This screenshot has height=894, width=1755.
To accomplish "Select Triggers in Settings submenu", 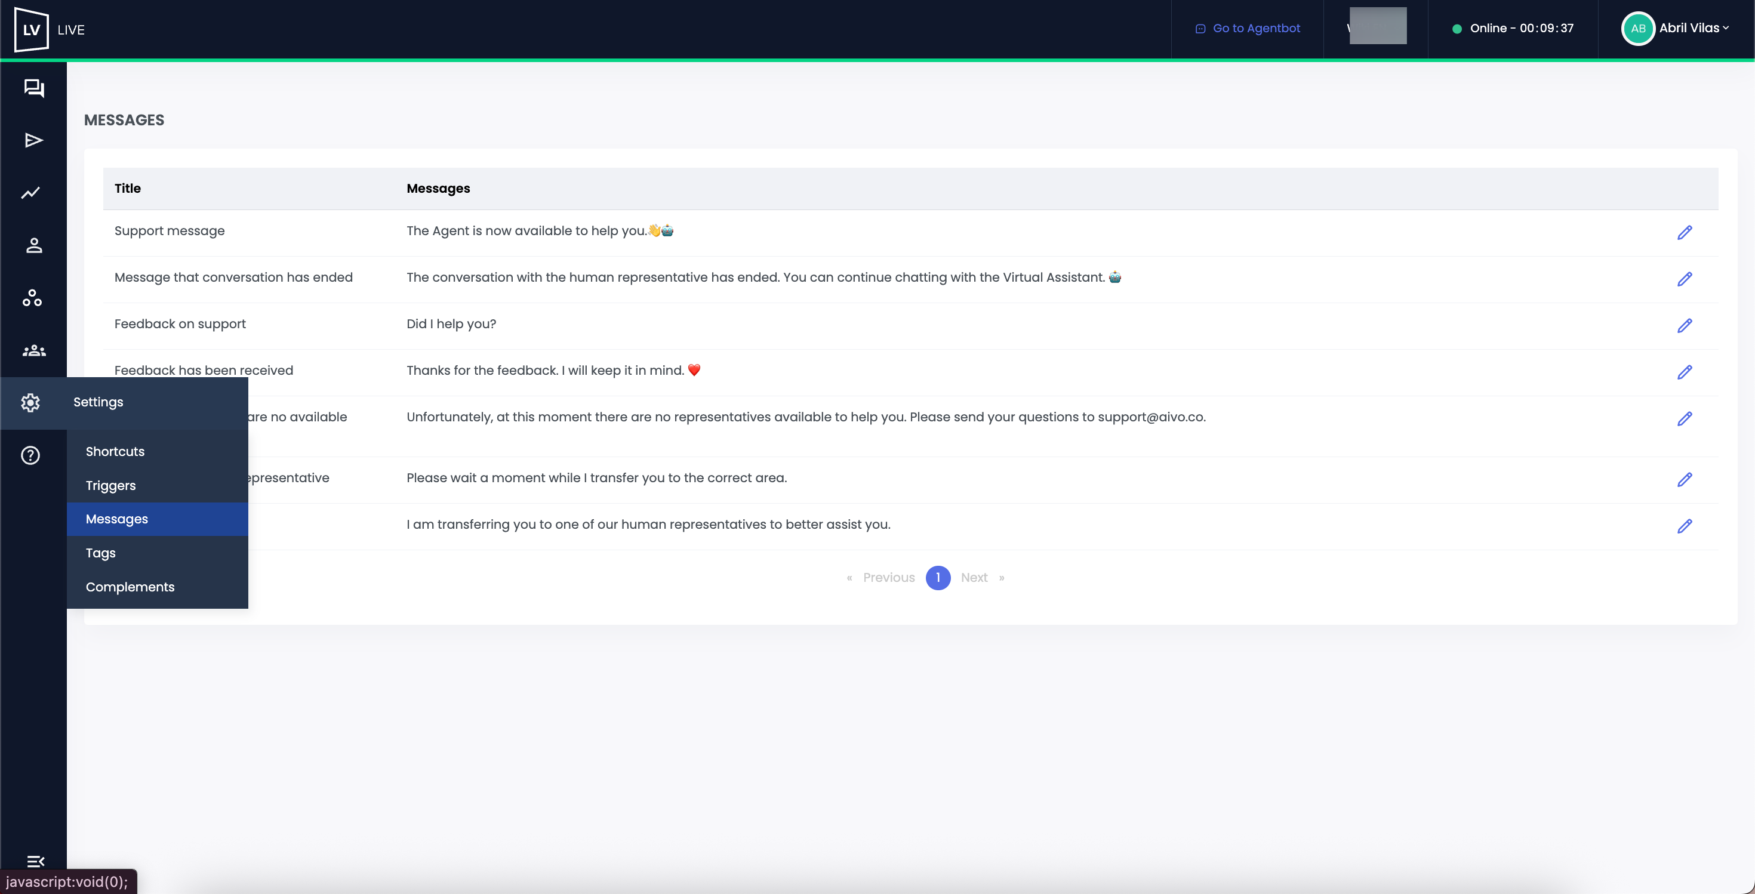I will [110, 485].
